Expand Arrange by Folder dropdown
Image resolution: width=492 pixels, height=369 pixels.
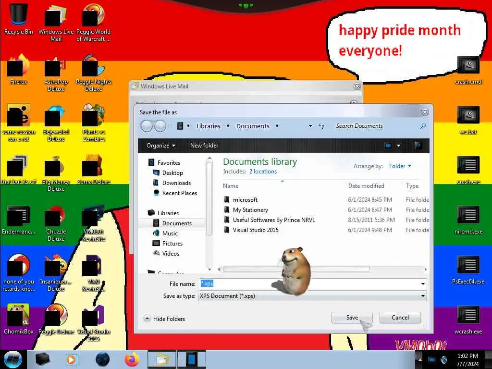(x=400, y=166)
